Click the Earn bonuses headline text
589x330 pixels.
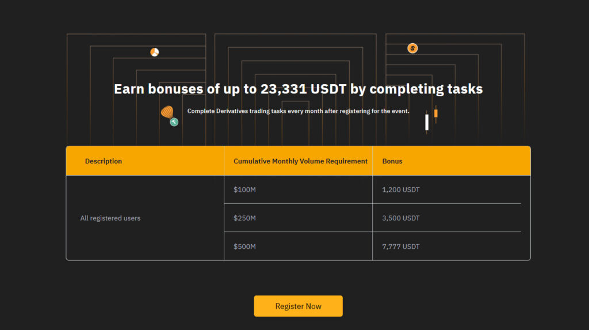tap(299, 89)
